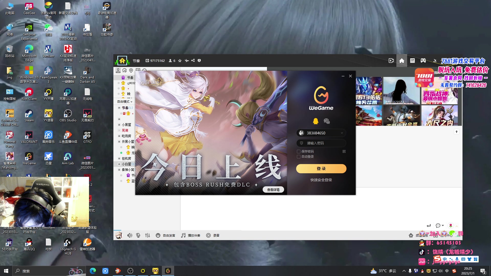
Task: Start recording with 录音 button
Action: [213, 235]
